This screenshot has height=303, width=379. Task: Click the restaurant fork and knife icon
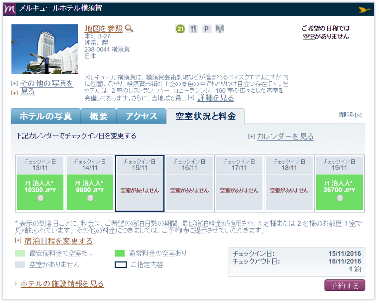point(193,29)
